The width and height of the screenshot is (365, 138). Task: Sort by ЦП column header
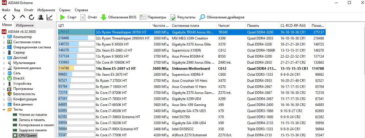point(103,25)
